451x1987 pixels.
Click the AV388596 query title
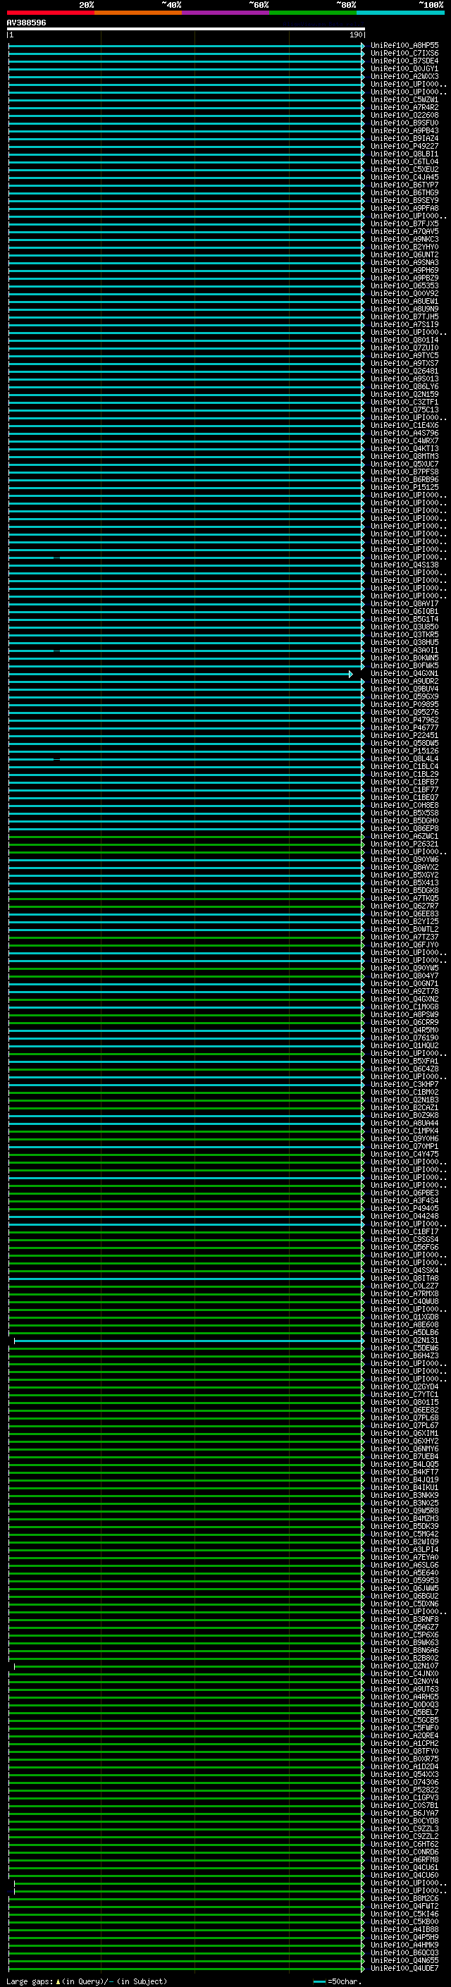coord(26,23)
